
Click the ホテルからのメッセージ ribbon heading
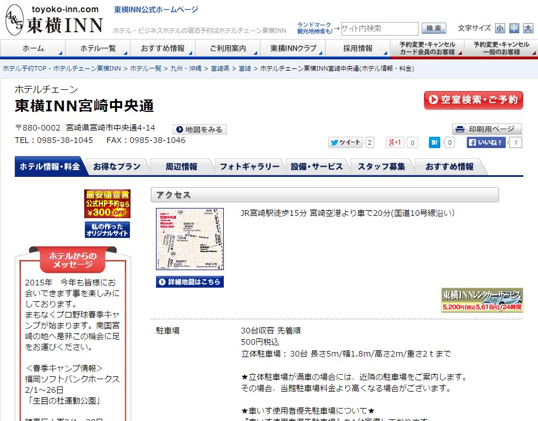pyautogui.click(x=73, y=260)
